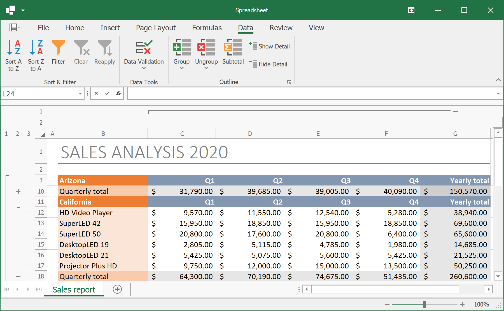504x311 pixels.
Task: Expand the Arizona group with plus button
Action: pyautogui.click(x=18, y=191)
